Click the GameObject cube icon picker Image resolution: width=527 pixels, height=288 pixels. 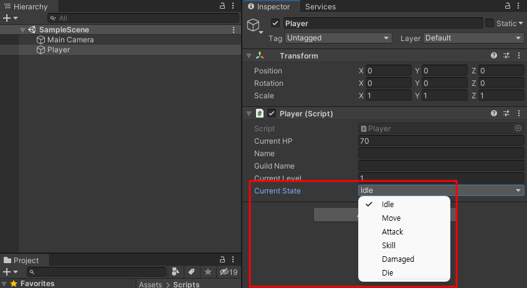254,26
